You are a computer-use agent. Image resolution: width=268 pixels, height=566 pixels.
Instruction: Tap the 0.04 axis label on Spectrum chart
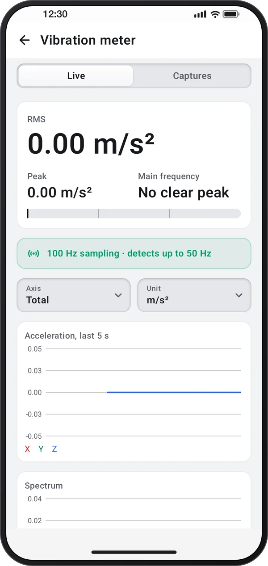(34, 499)
